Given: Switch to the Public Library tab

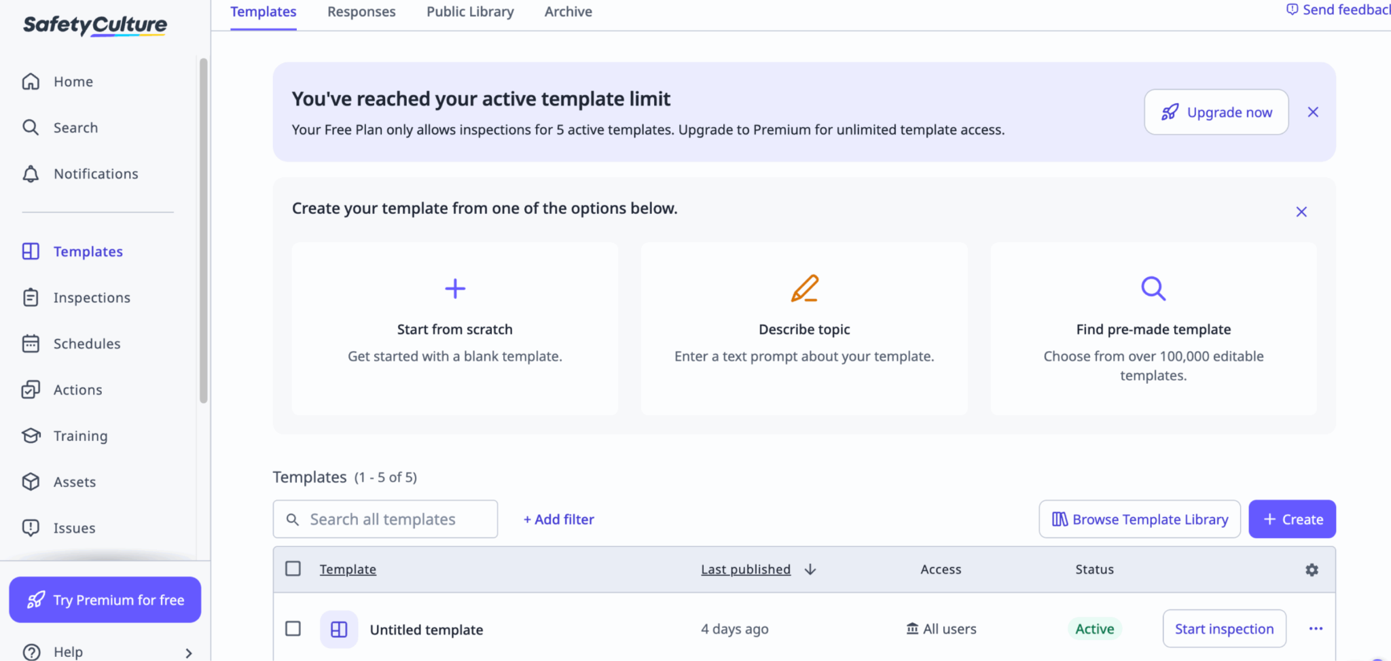Looking at the screenshot, I should coord(470,12).
